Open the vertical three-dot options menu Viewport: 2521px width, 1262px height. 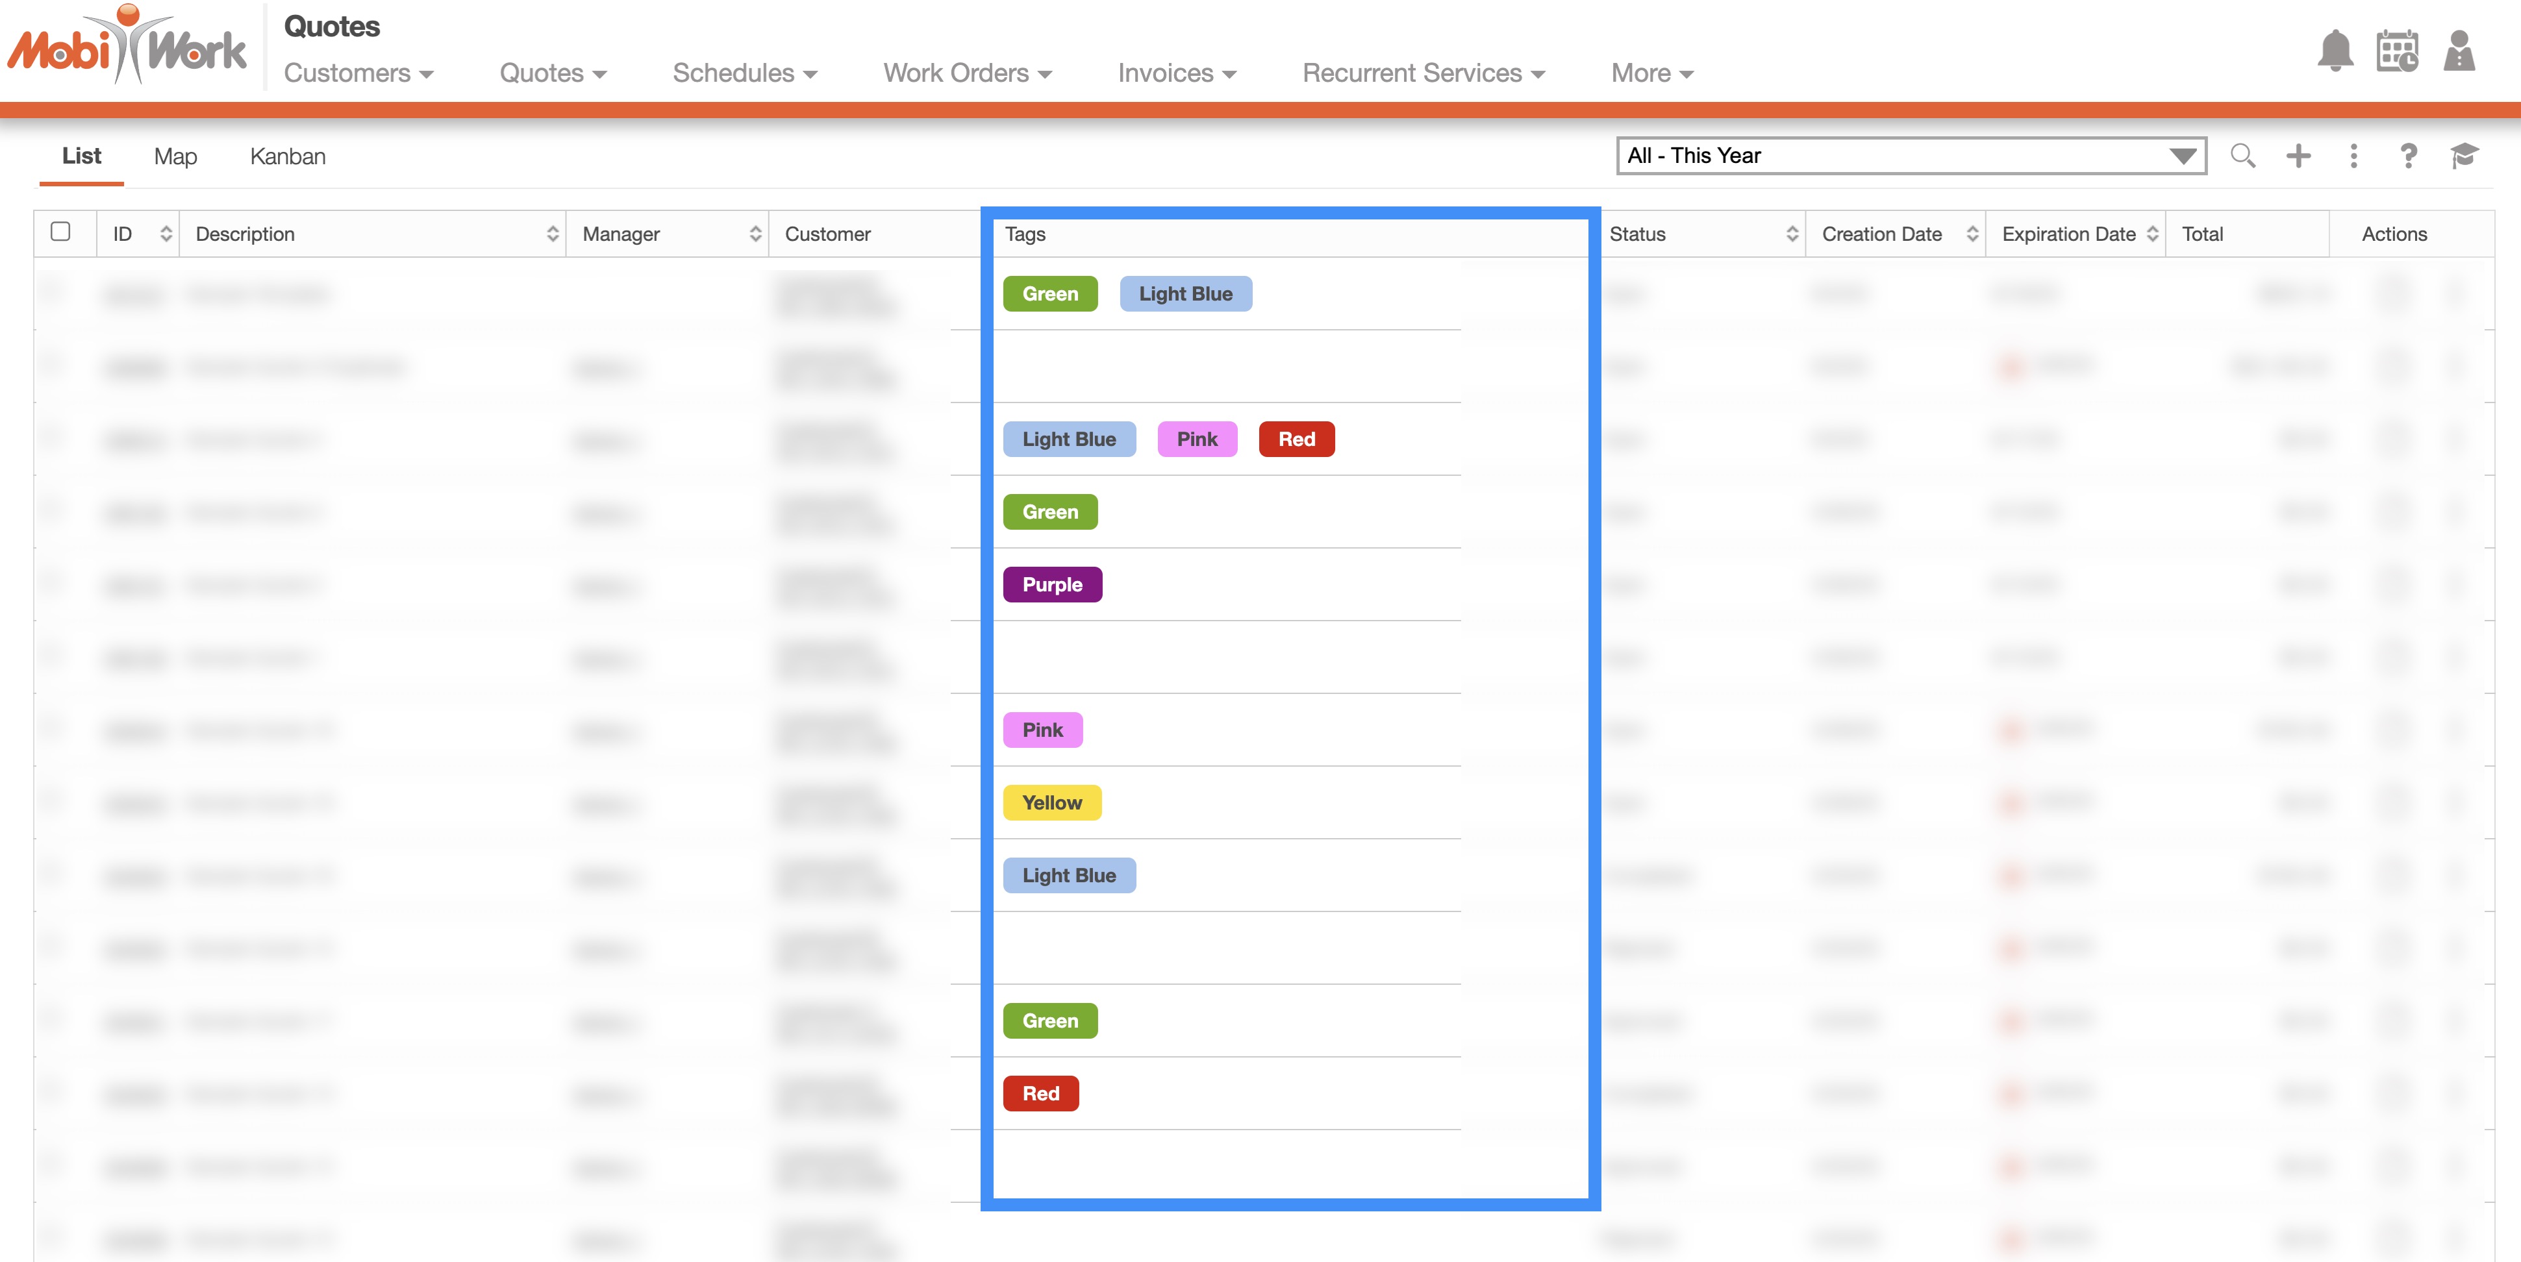(x=2353, y=156)
